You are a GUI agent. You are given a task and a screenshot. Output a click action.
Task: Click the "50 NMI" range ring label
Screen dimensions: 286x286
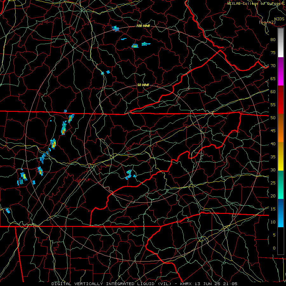click(x=143, y=85)
